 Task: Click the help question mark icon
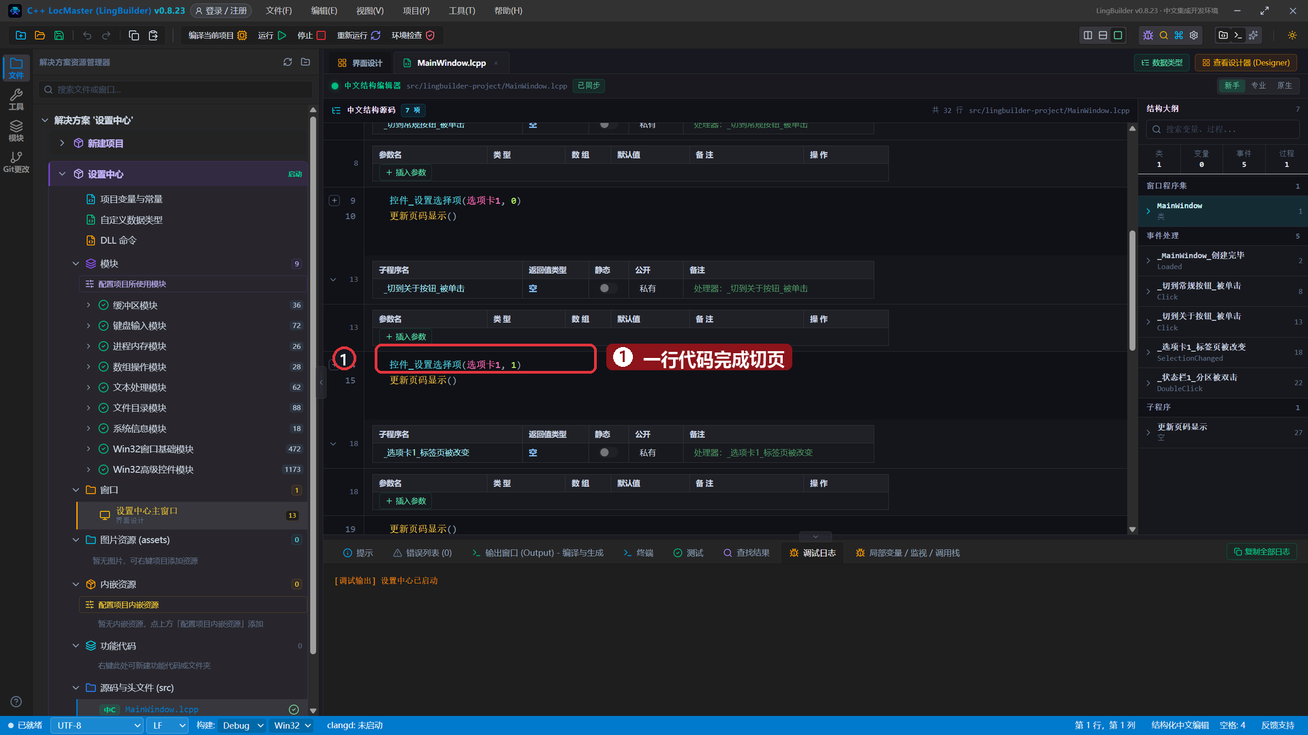click(x=16, y=702)
